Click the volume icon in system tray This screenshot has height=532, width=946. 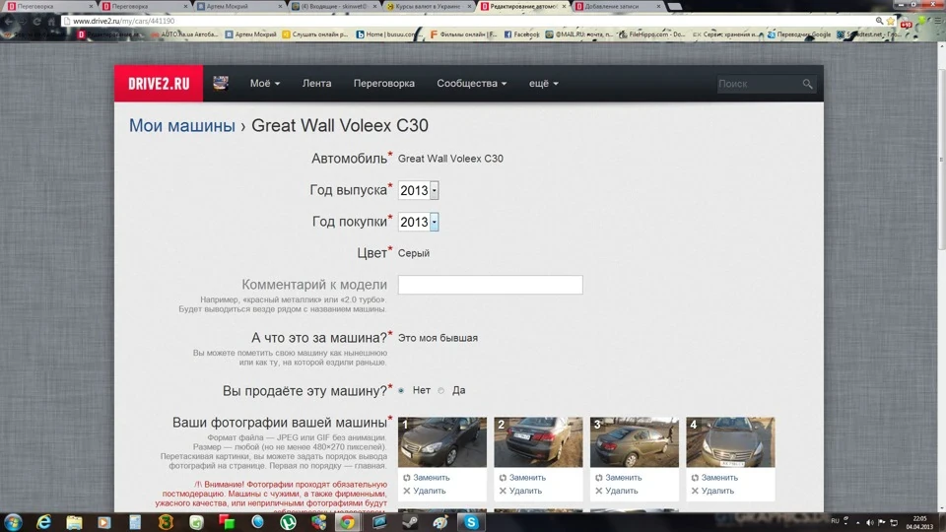click(869, 522)
